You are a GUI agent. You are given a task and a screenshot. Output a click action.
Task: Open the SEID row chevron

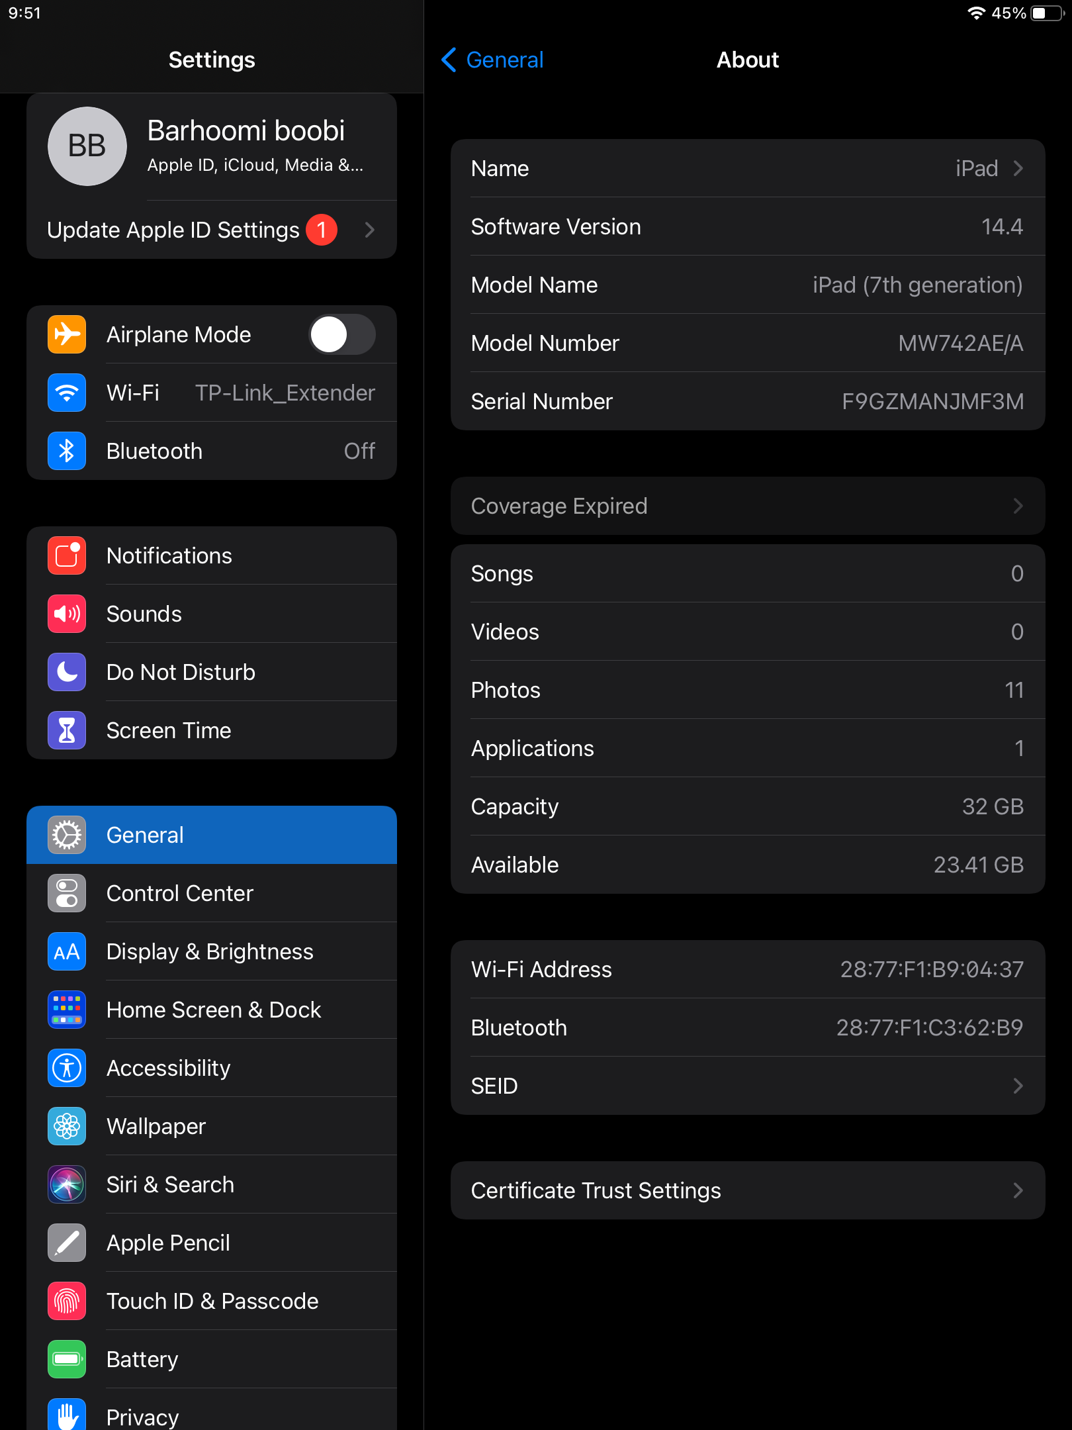pyautogui.click(x=1018, y=1086)
